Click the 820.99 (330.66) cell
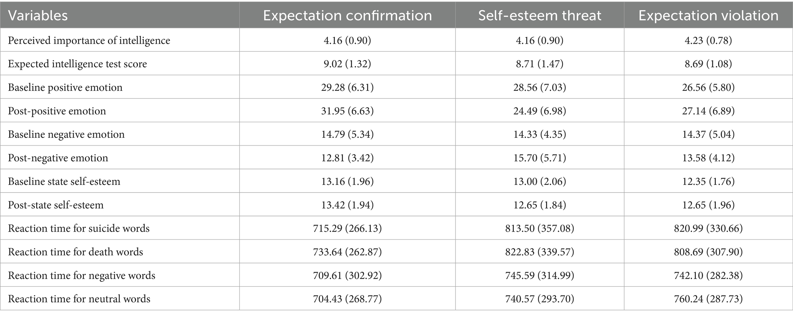 click(708, 229)
